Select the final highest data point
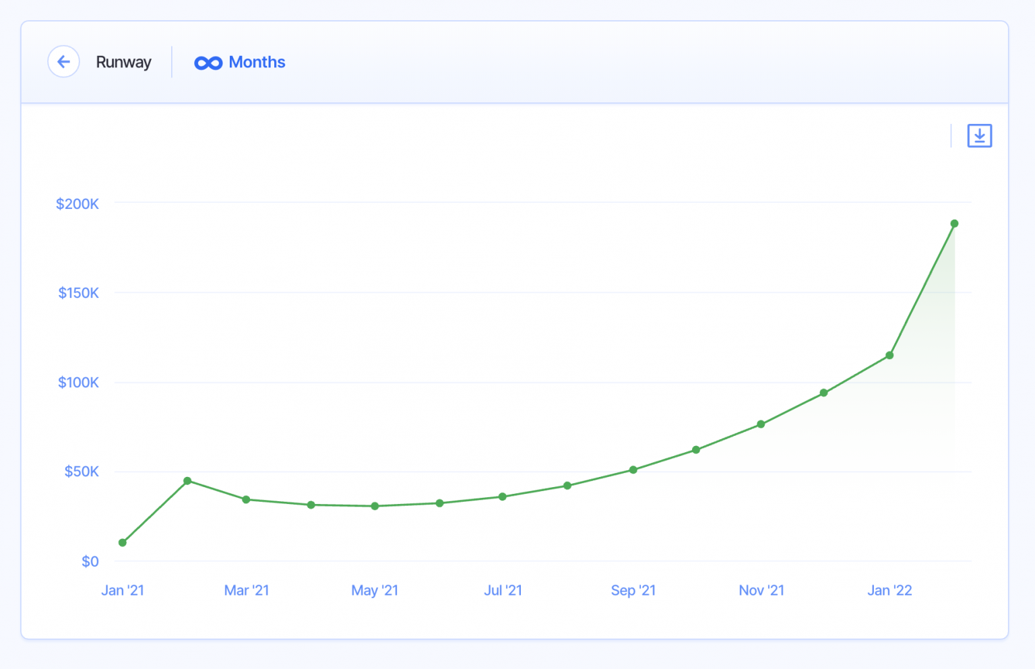This screenshot has height=669, width=1035. click(954, 224)
